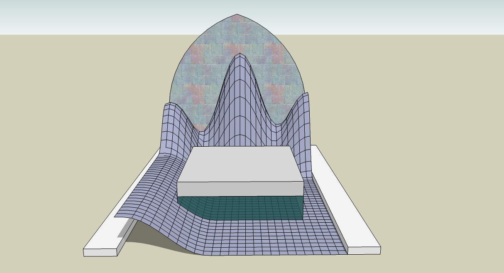This screenshot has height=273, width=504.
Task: Click the sky area above the horizon
Action: [374, 17]
